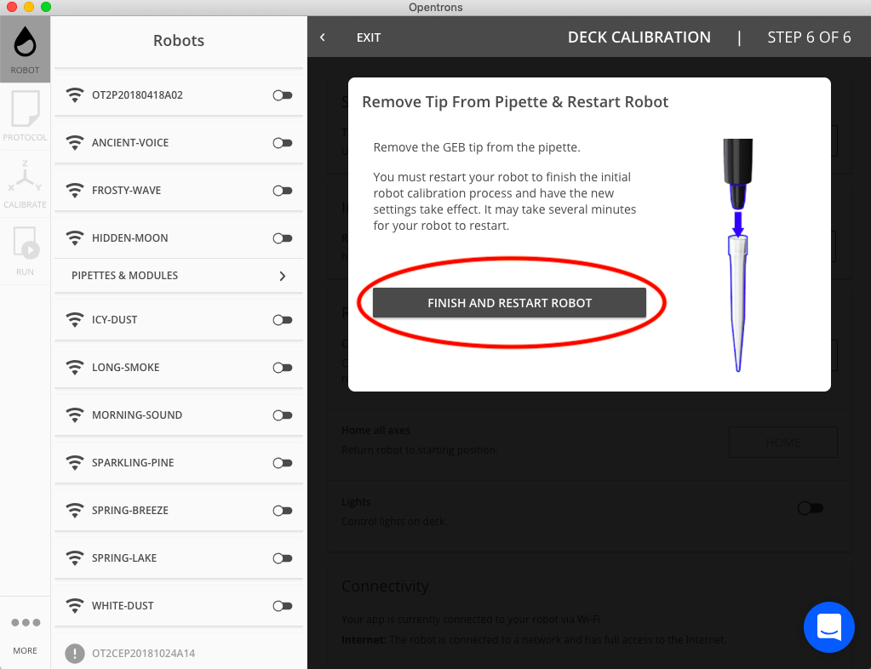This screenshot has height=669, width=871.
Task: Click the dimmed HOME button
Action: 783,443
